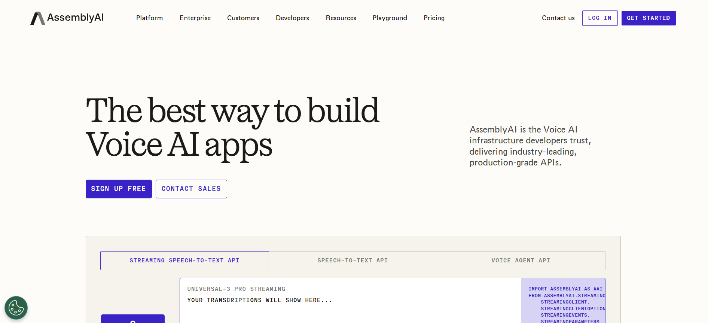The image size is (708, 323).
Task: Open the Platform menu
Action: (x=149, y=18)
